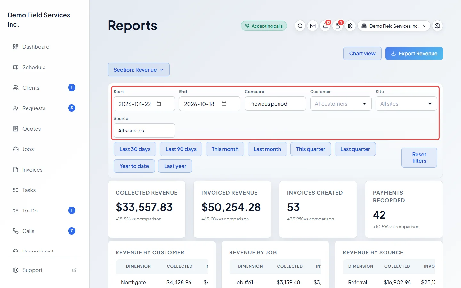Apply the This quarter preset
Image resolution: width=461 pixels, height=288 pixels.
point(311,149)
